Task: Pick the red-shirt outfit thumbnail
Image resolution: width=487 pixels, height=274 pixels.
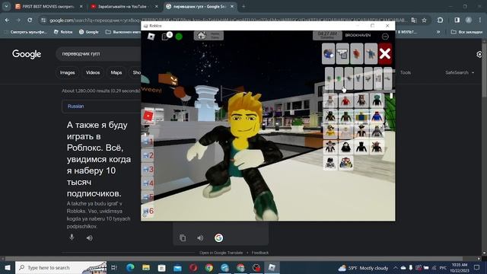Action: point(345,100)
